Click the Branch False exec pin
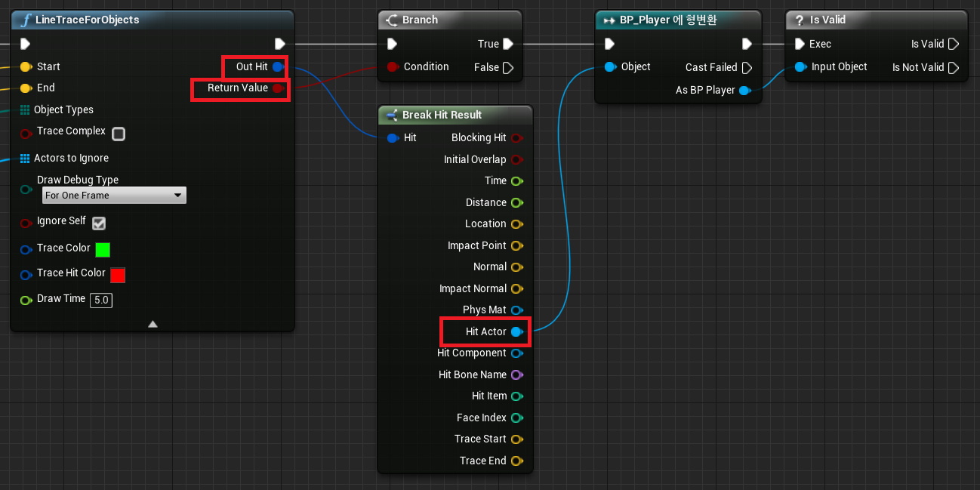The image size is (980, 490). point(508,67)
